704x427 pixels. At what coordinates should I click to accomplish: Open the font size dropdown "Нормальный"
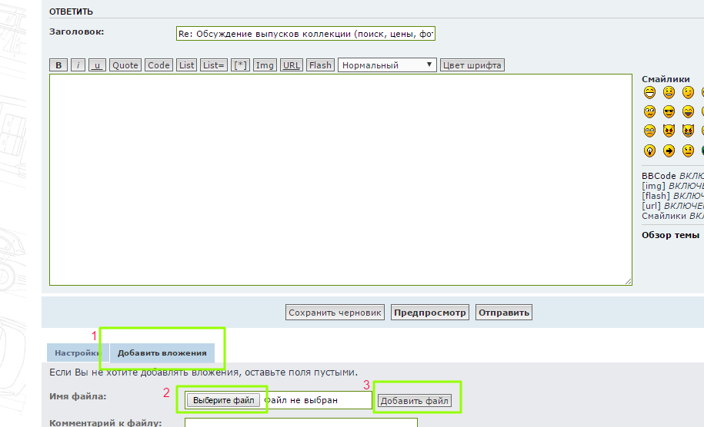(x=387, y=65)
